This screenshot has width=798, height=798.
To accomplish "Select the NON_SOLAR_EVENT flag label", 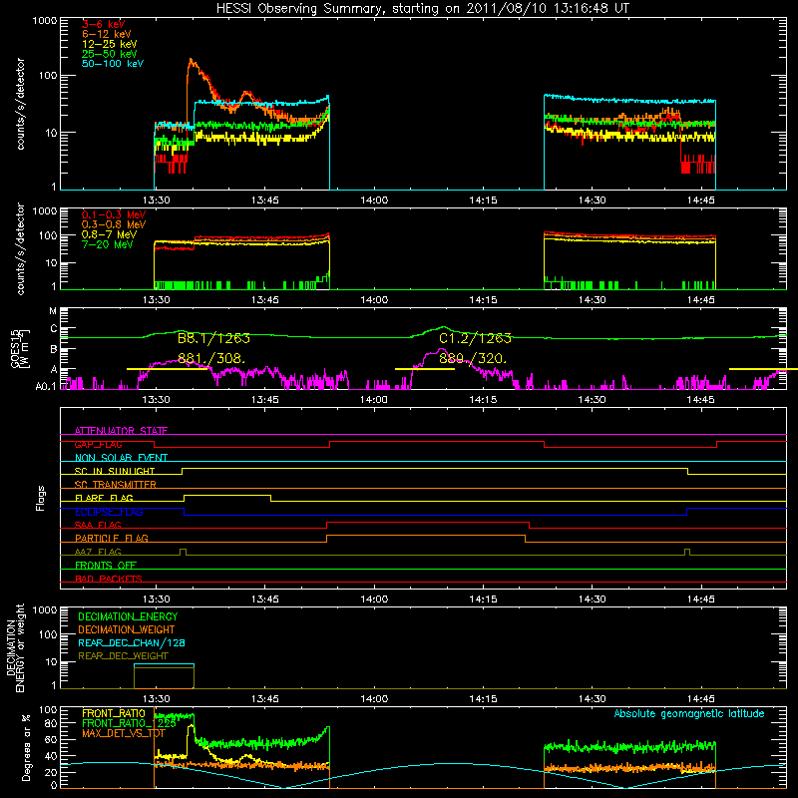I will tap(121, 458).
